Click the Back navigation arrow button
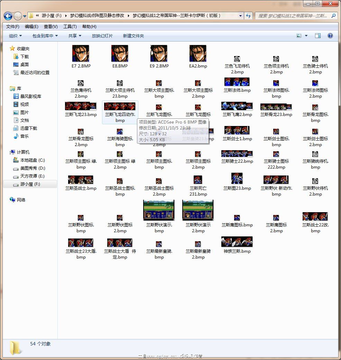341x360 pixels. (x=8, y=16)
